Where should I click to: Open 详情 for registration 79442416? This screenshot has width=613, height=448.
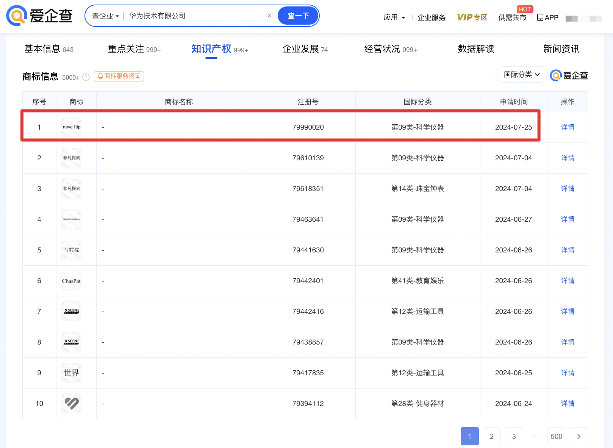567,311
